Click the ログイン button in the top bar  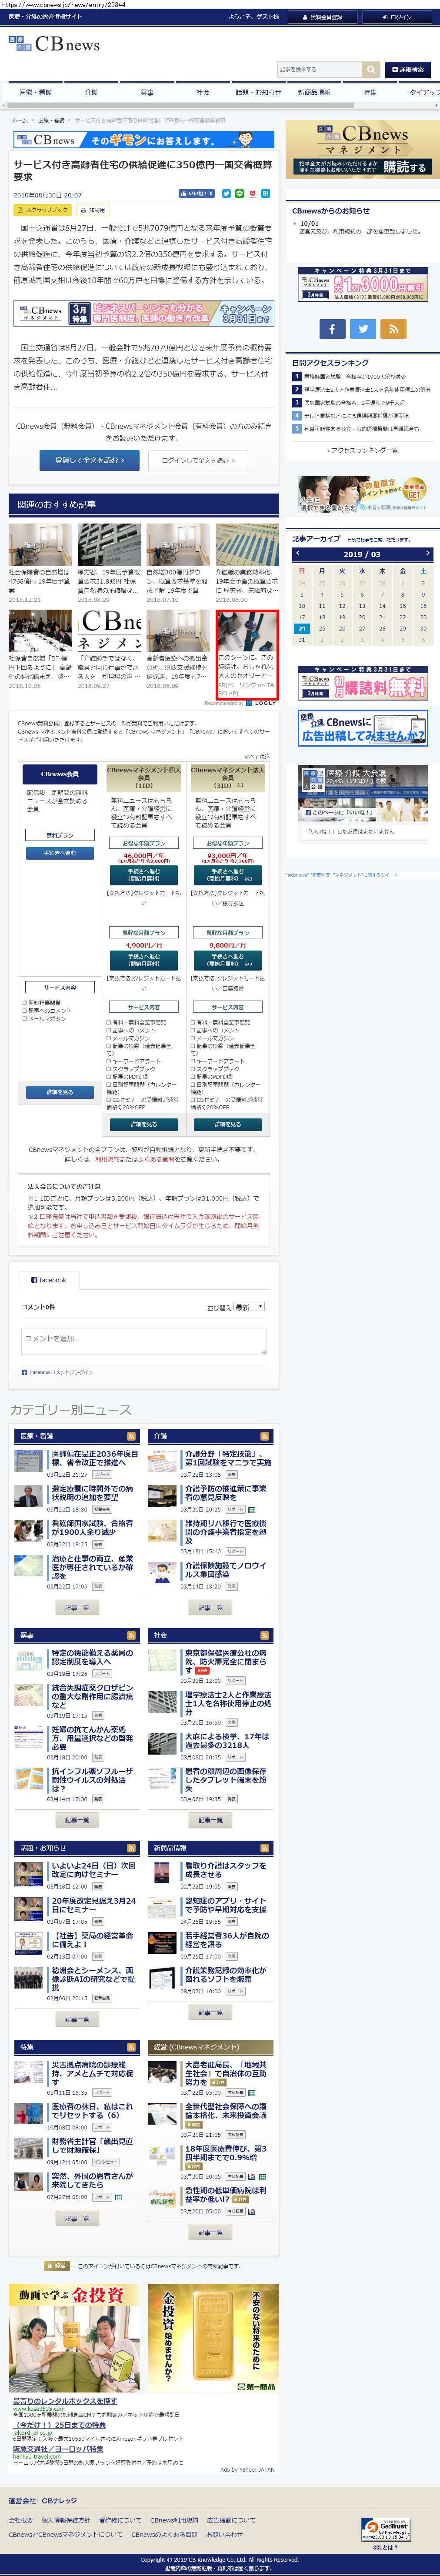398,17
